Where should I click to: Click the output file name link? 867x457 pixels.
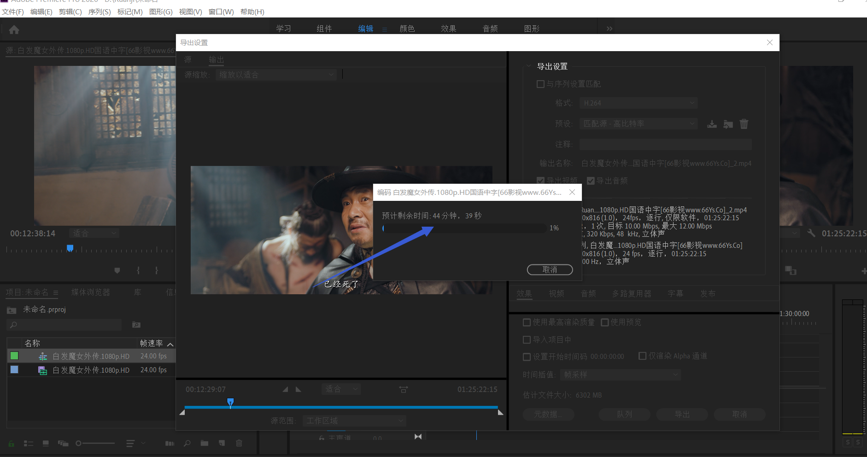click(666, 164)
